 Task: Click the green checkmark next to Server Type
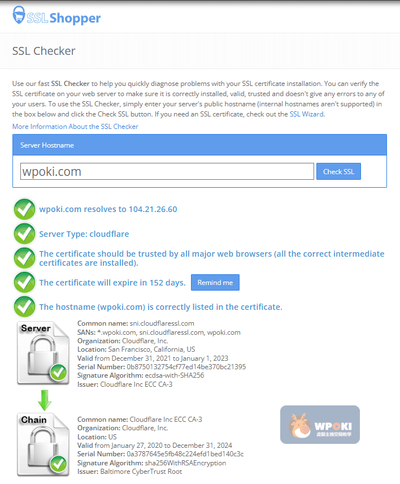click(24, 234)
